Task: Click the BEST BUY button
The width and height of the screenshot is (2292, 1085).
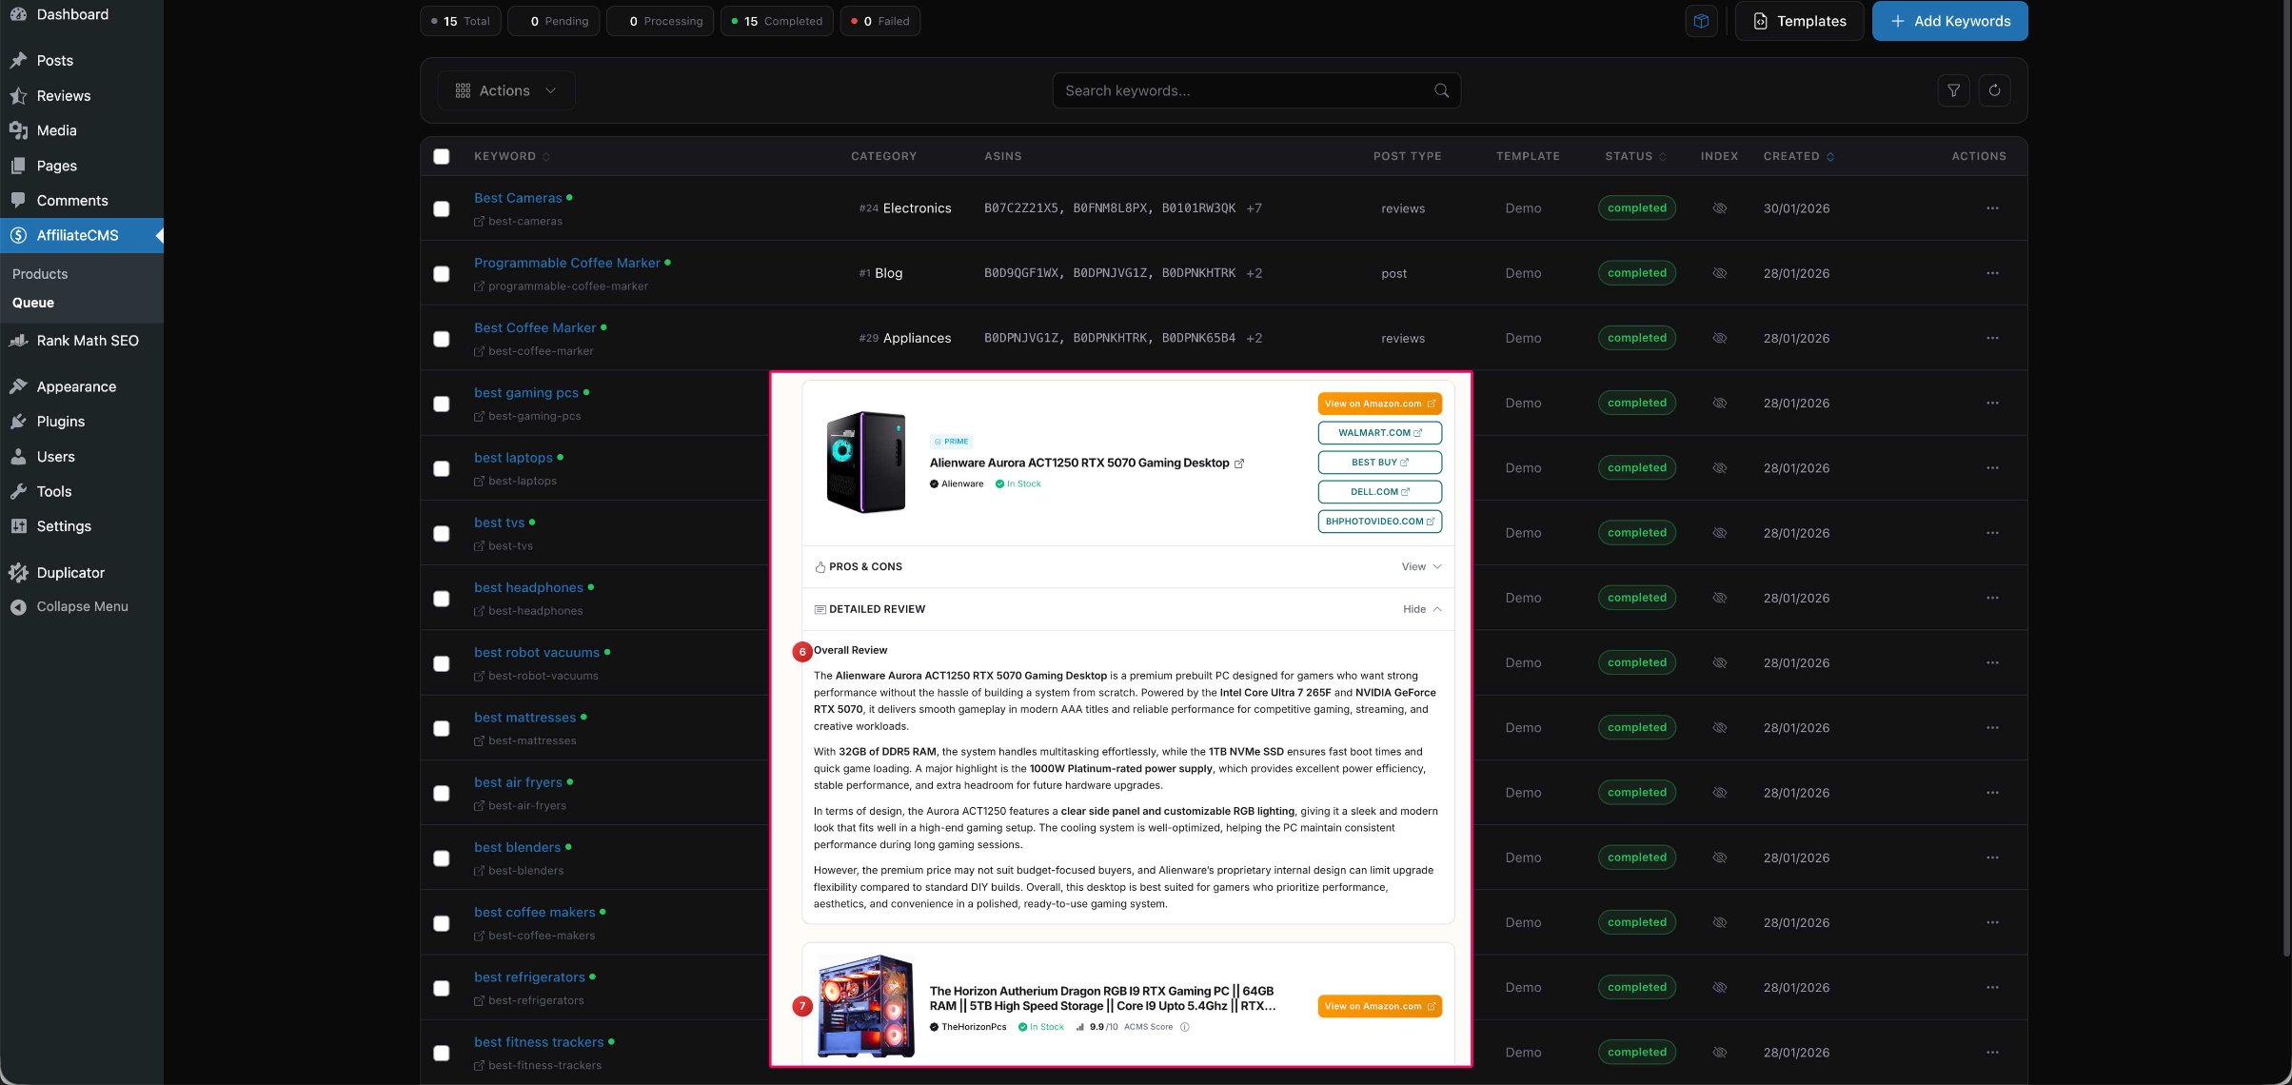Action: [1379, 463]
